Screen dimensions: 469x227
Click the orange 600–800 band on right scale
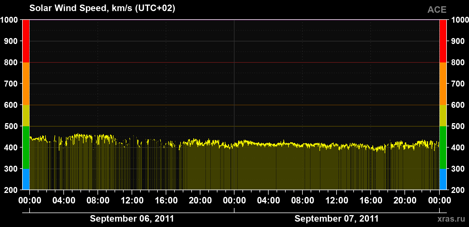point(443,84)
